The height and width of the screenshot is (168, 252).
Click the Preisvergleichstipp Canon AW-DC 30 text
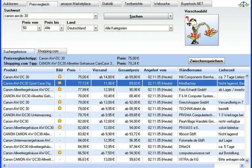tap(52, 58)
